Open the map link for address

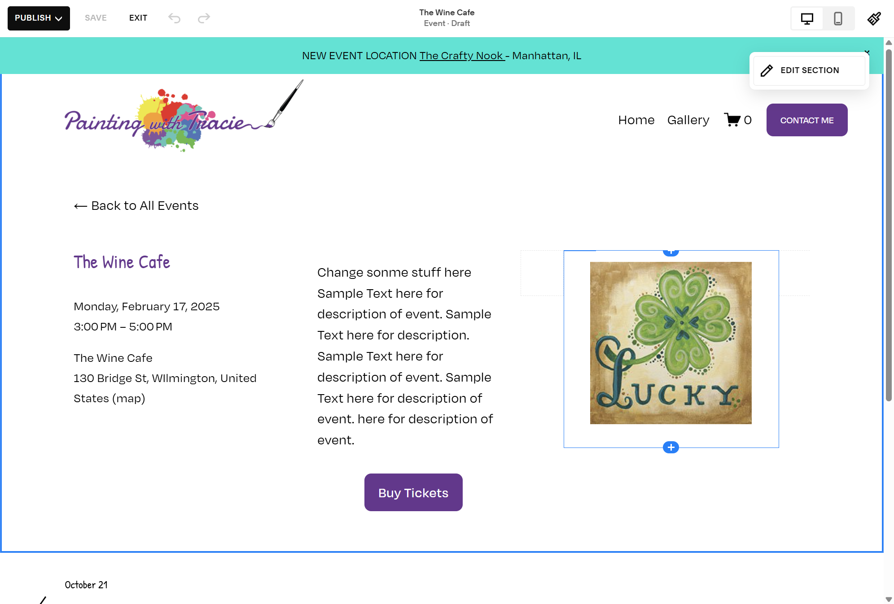coord(128,399)
